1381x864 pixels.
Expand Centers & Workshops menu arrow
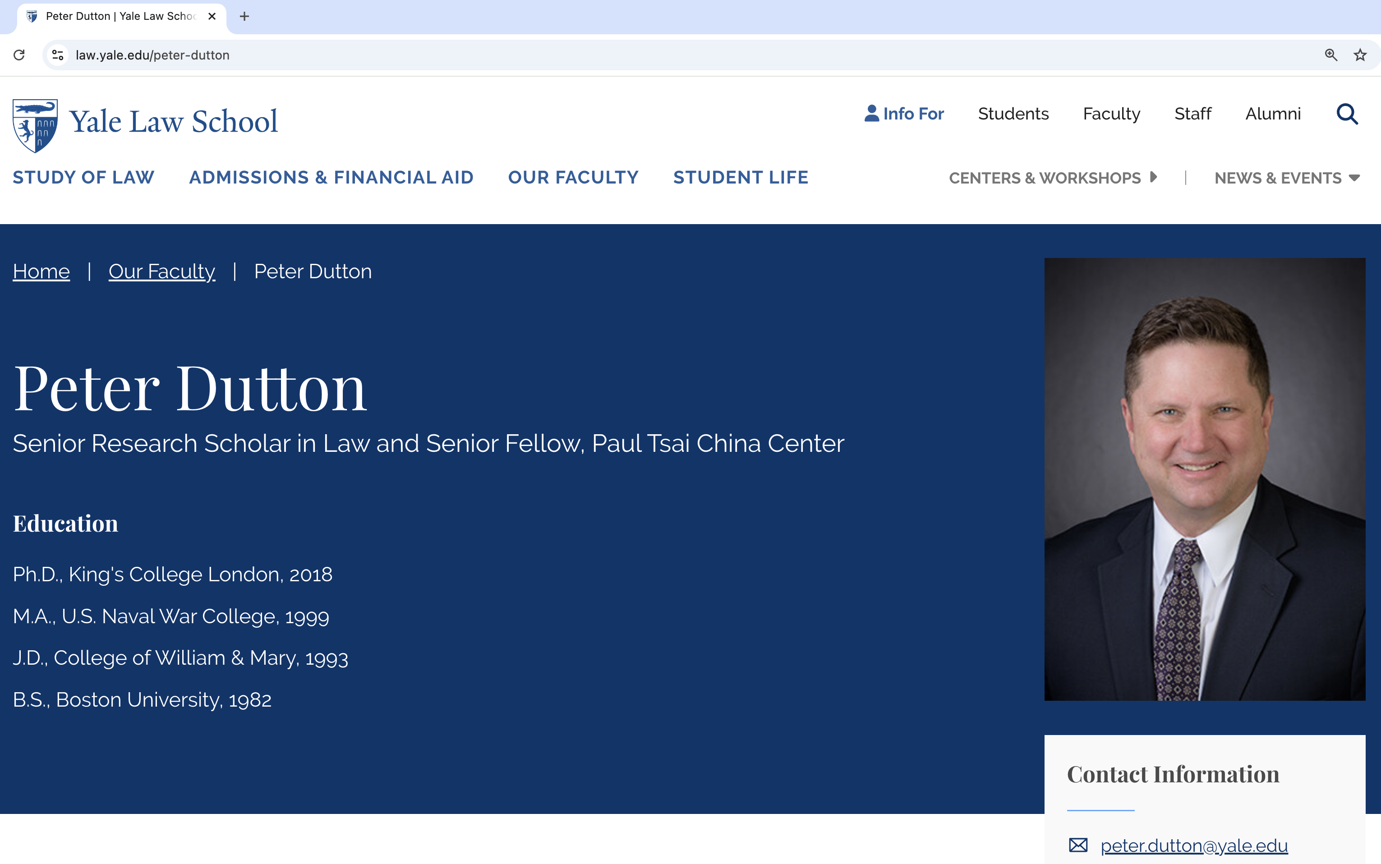tap(1153, 177)
